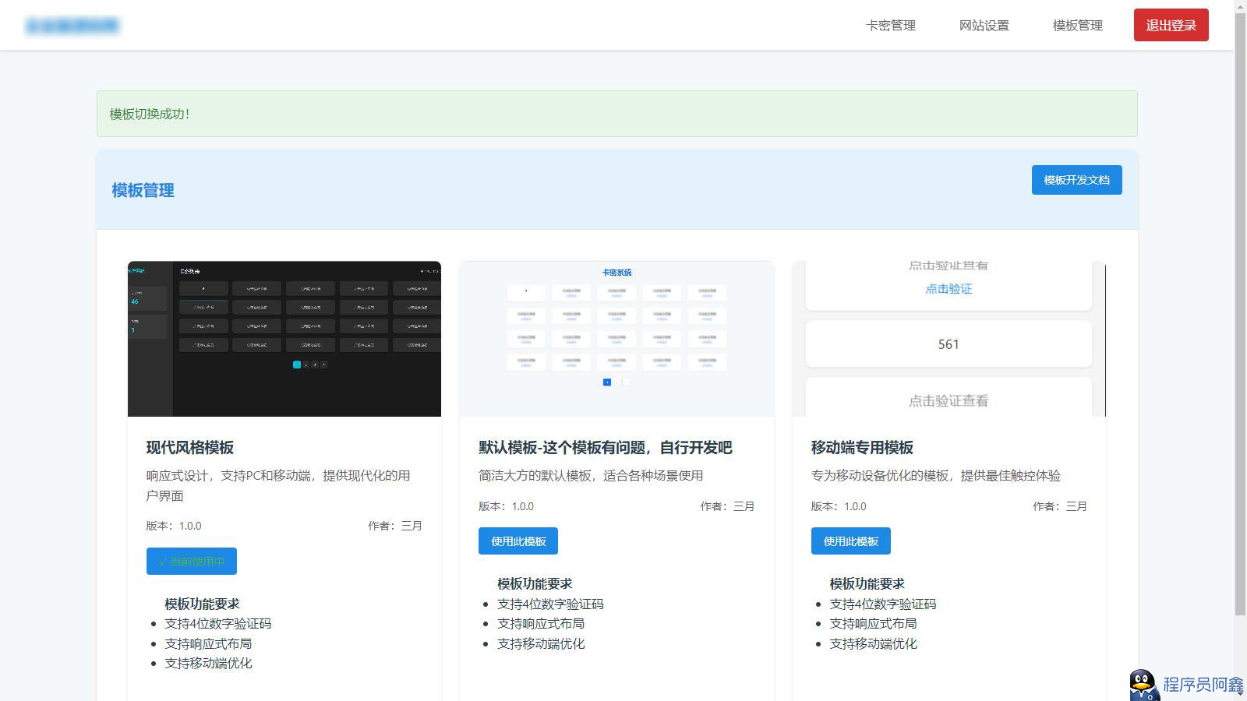The height and width of the screenshot is (701, 1247).
Task: Open the 网站设置 menu item
Action: (984, 25)
